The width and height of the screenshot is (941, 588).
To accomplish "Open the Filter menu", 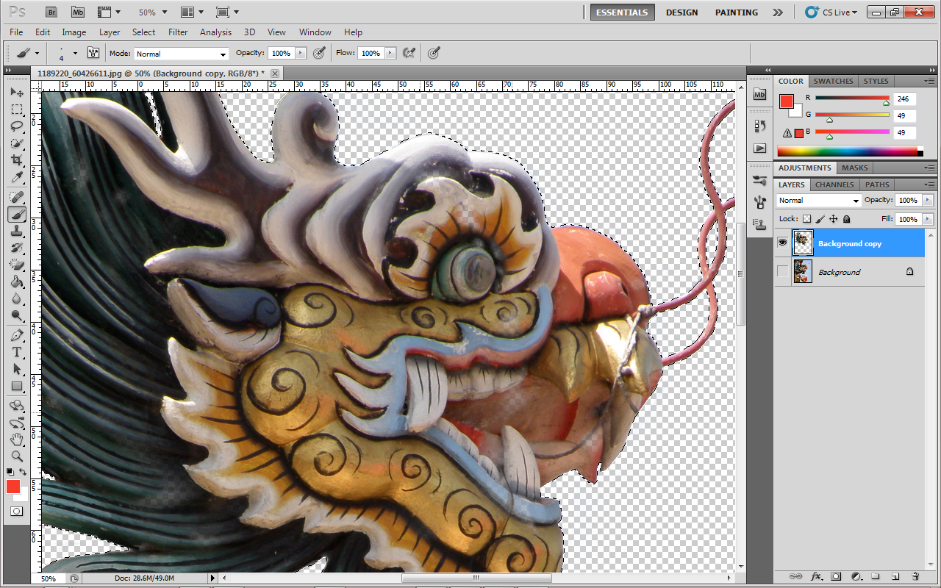I will pos(178,32).
